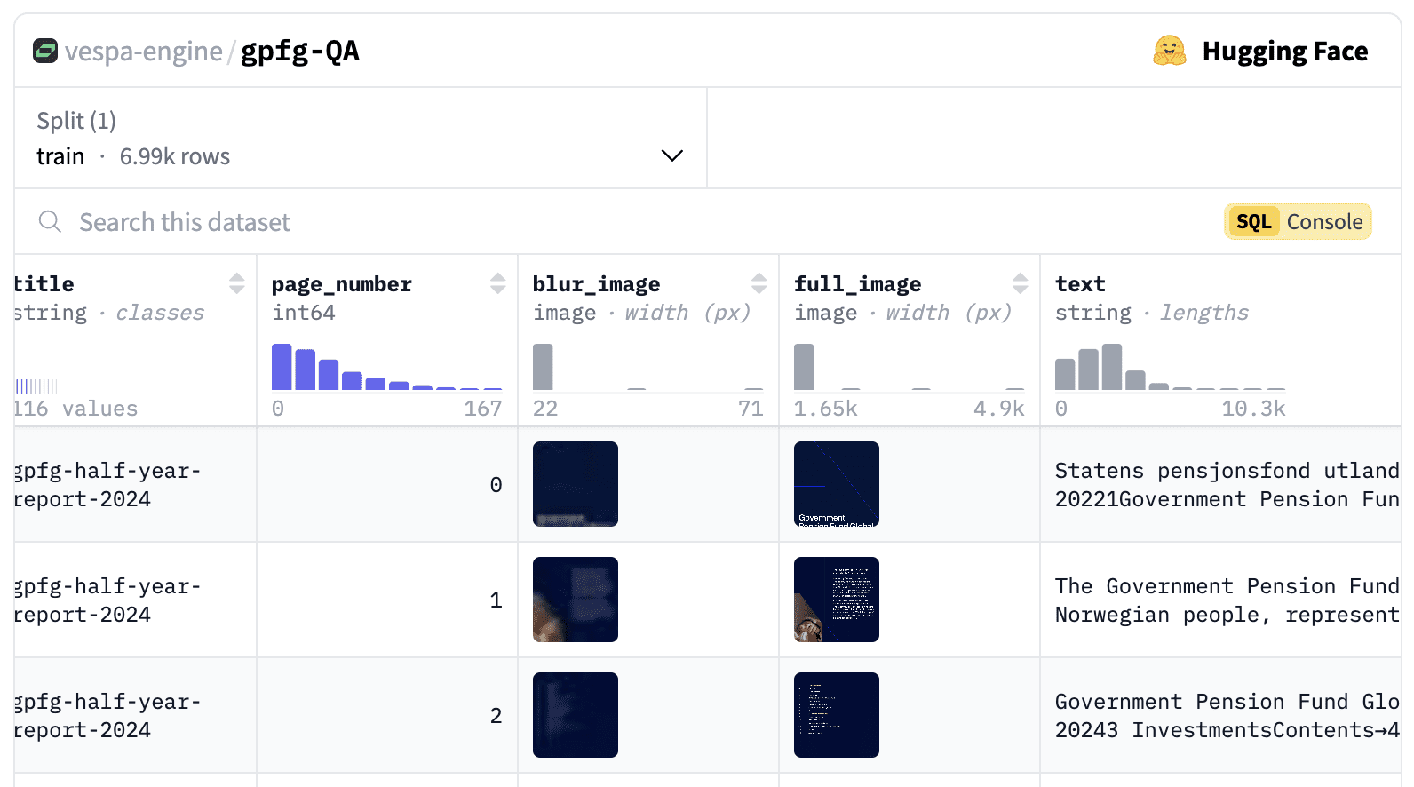Open the gpfg-QA dataset link
The image size is (1414, 787).
point(300,52)
